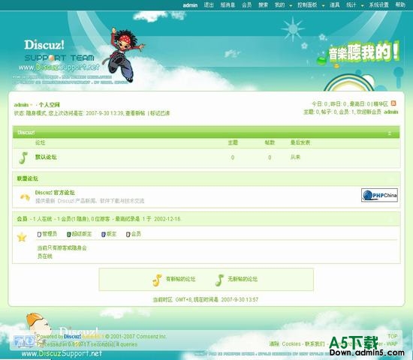Open 短消息 messages link
413x360 pixels.
[228, 4]
